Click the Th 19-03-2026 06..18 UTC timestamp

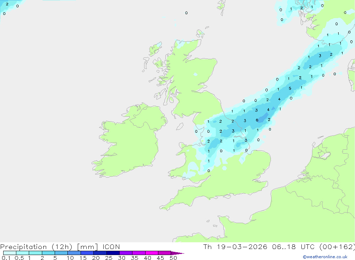(279, 247)
